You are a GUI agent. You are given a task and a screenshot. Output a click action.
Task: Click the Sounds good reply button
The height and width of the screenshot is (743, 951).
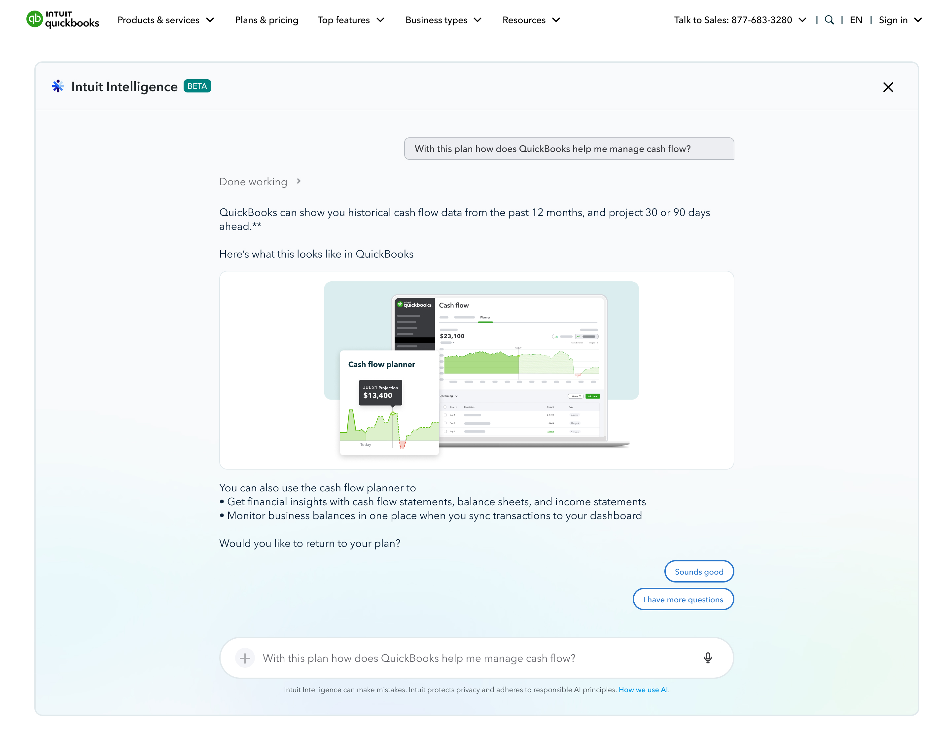pyautogui.click(x=699, y=571)
